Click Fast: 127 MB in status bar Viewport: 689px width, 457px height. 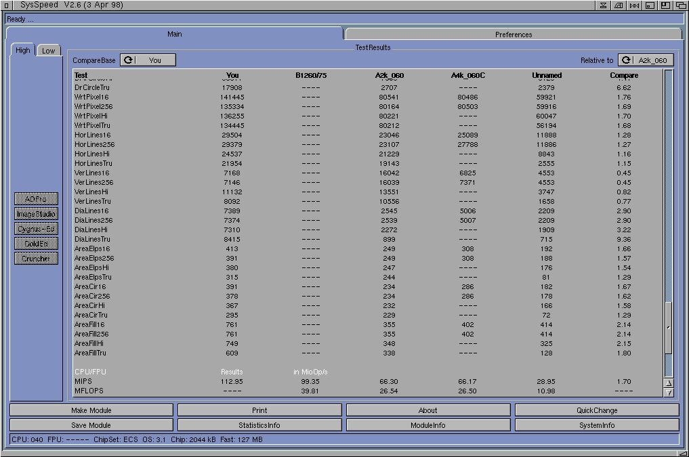coord(241,439)
